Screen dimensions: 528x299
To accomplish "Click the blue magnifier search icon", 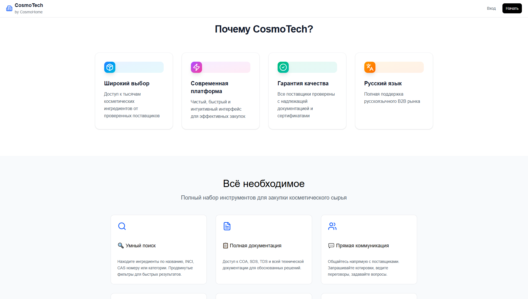I will pos(122,226).
